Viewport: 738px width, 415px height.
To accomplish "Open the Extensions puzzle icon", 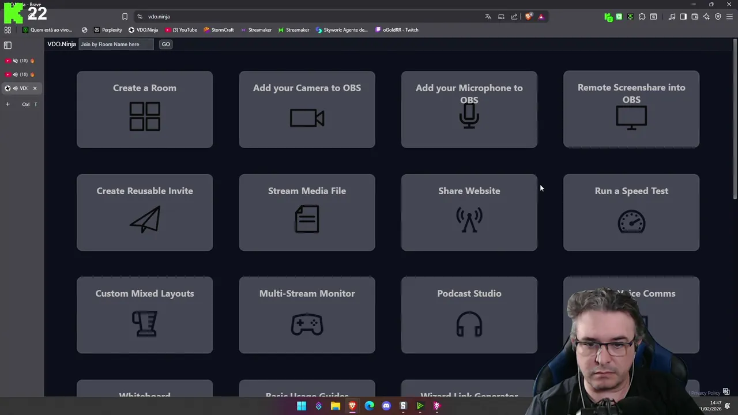I will (642, 17).
